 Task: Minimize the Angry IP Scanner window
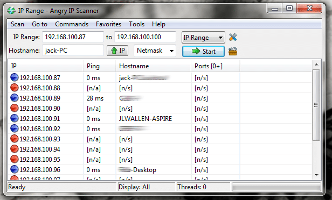click(x=275, y=9)
